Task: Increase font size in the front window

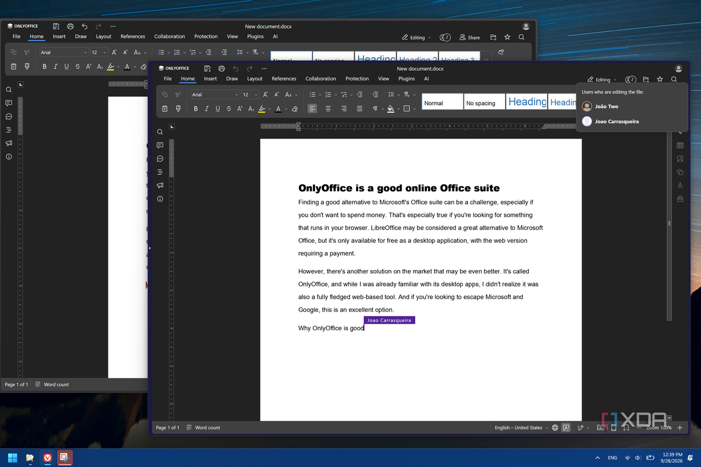Action: [x=266, y=95]
